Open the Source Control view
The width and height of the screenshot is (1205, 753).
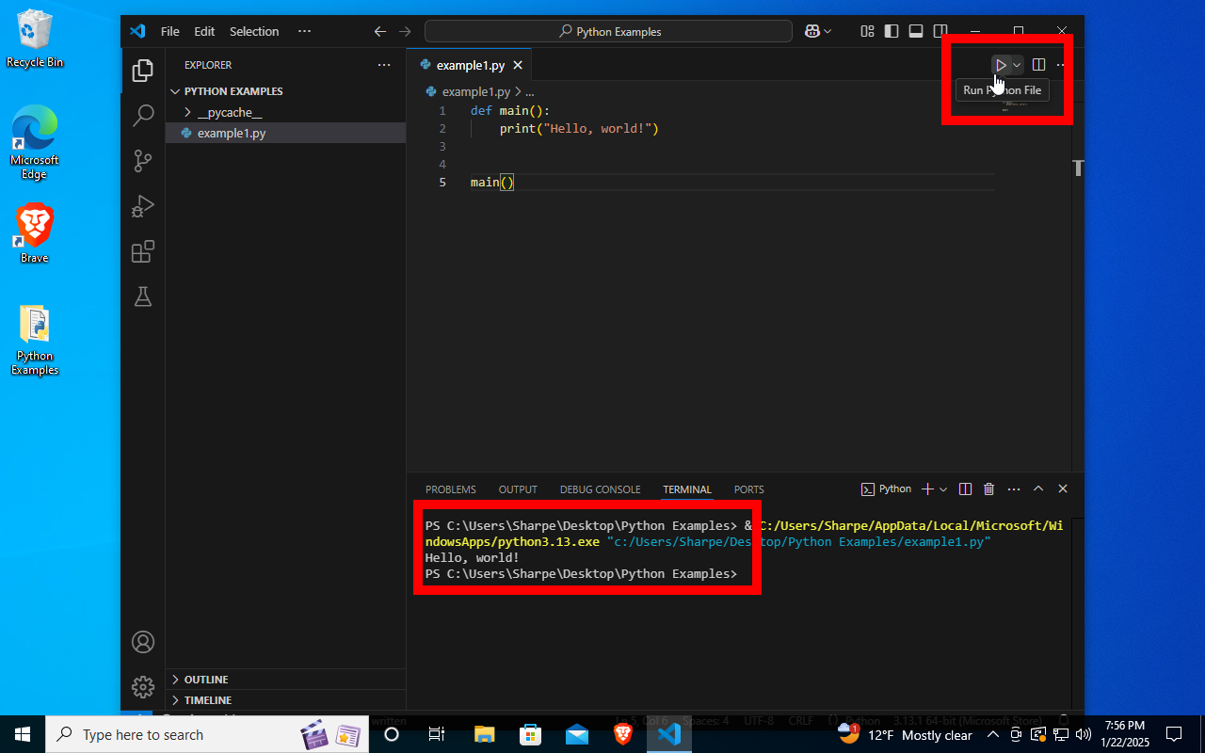click(143, 161)
